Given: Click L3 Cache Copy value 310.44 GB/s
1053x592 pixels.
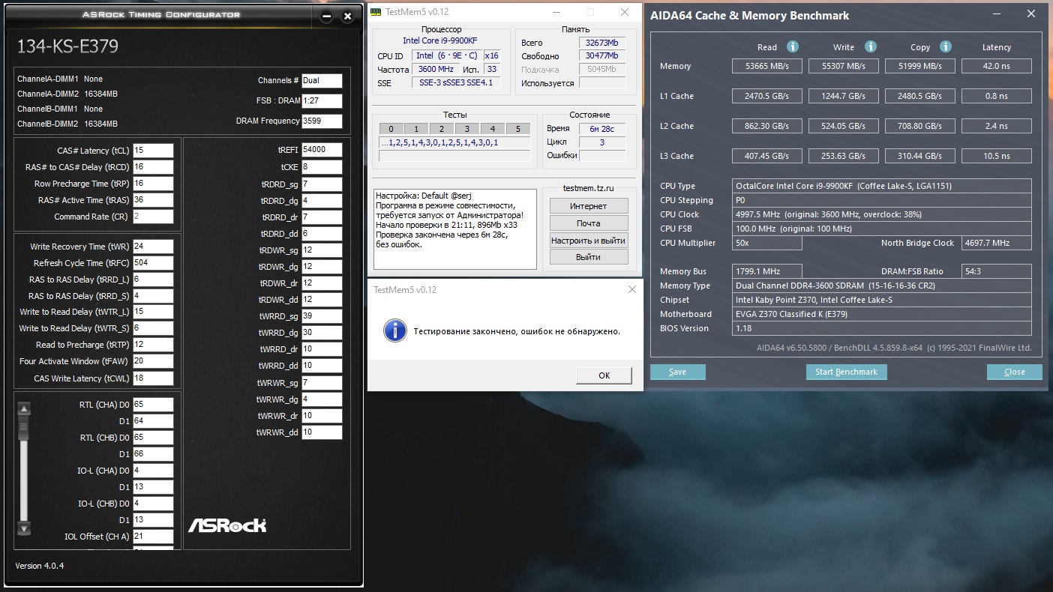Looking at the screenshot, I should 920,156.
